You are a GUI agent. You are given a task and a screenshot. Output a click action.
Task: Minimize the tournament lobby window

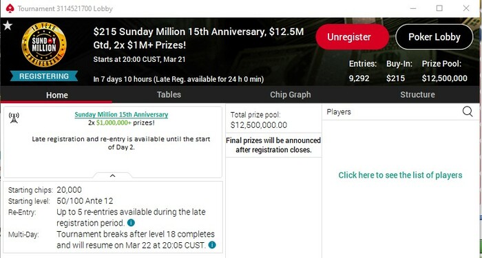[x=413, y=8]
